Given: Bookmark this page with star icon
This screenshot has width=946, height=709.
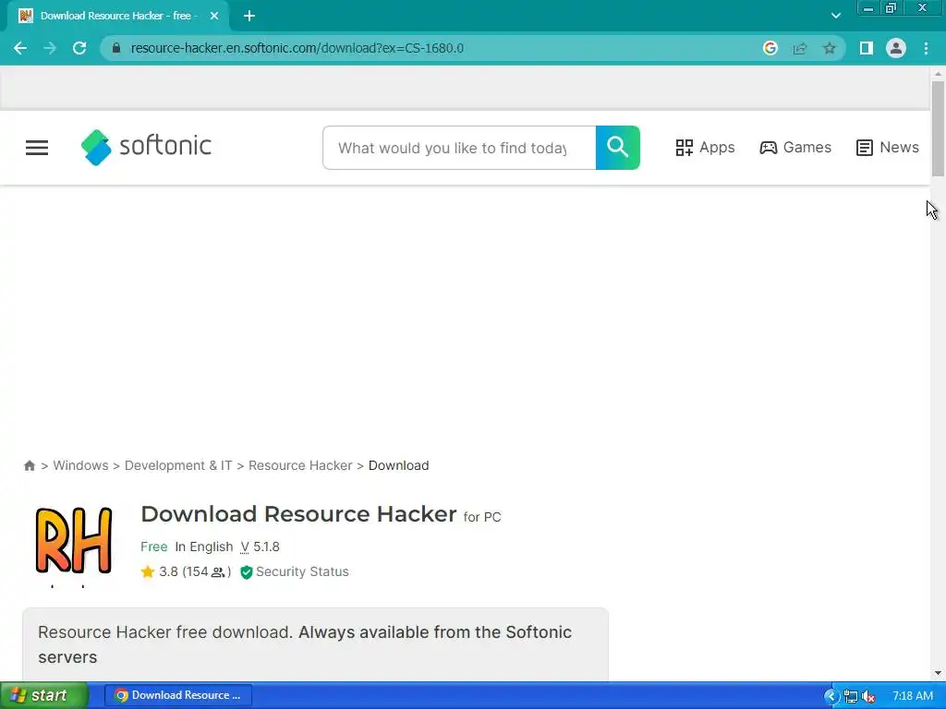Looking at the screenshot, I should pyautogui.click(x=830, y=48).
